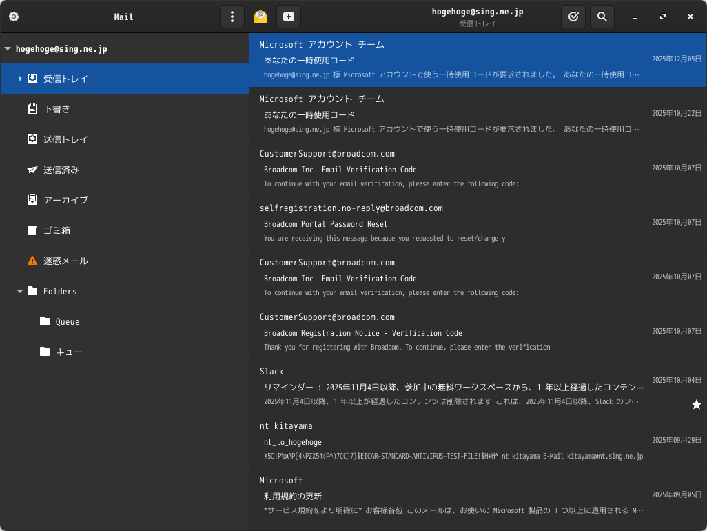
Task: Open the ゴミ箱 folder
Action: pos(125,230)
